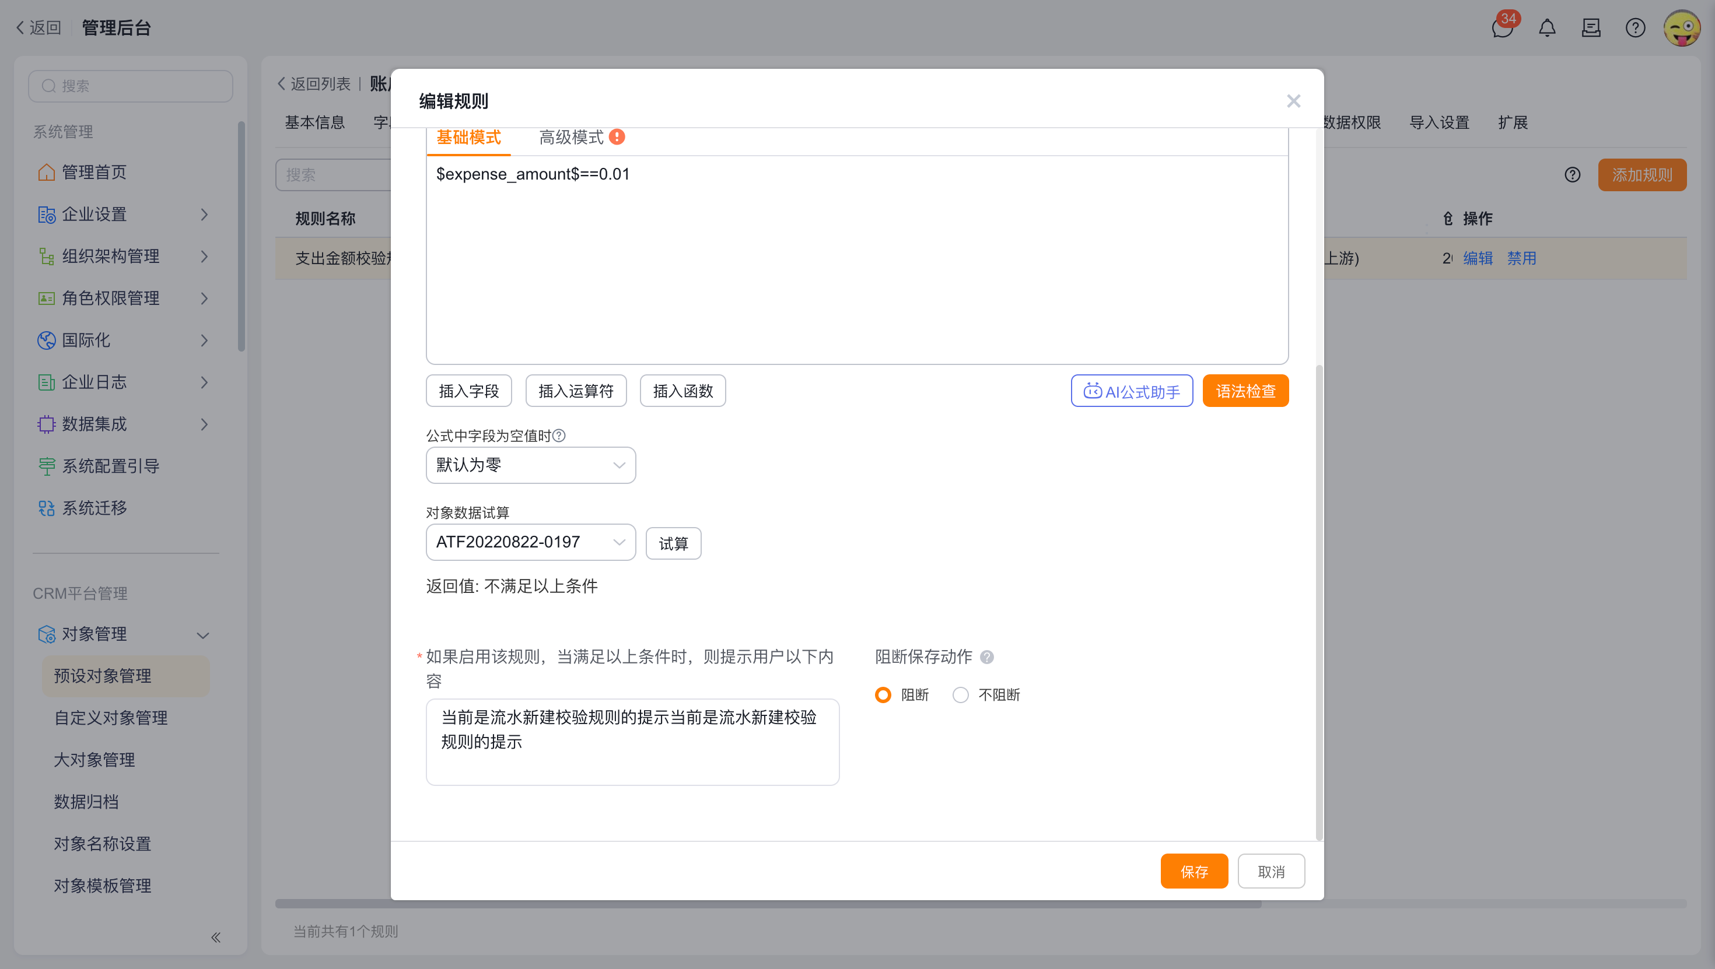Select the 不阻断 radio option
The image size is (1715, 969).
(x=960, y=695)
